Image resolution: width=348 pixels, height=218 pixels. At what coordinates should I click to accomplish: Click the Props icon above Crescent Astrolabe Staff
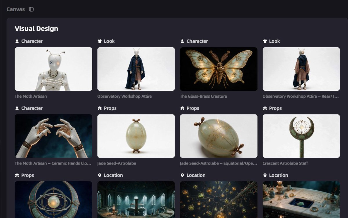pos(265,108)
